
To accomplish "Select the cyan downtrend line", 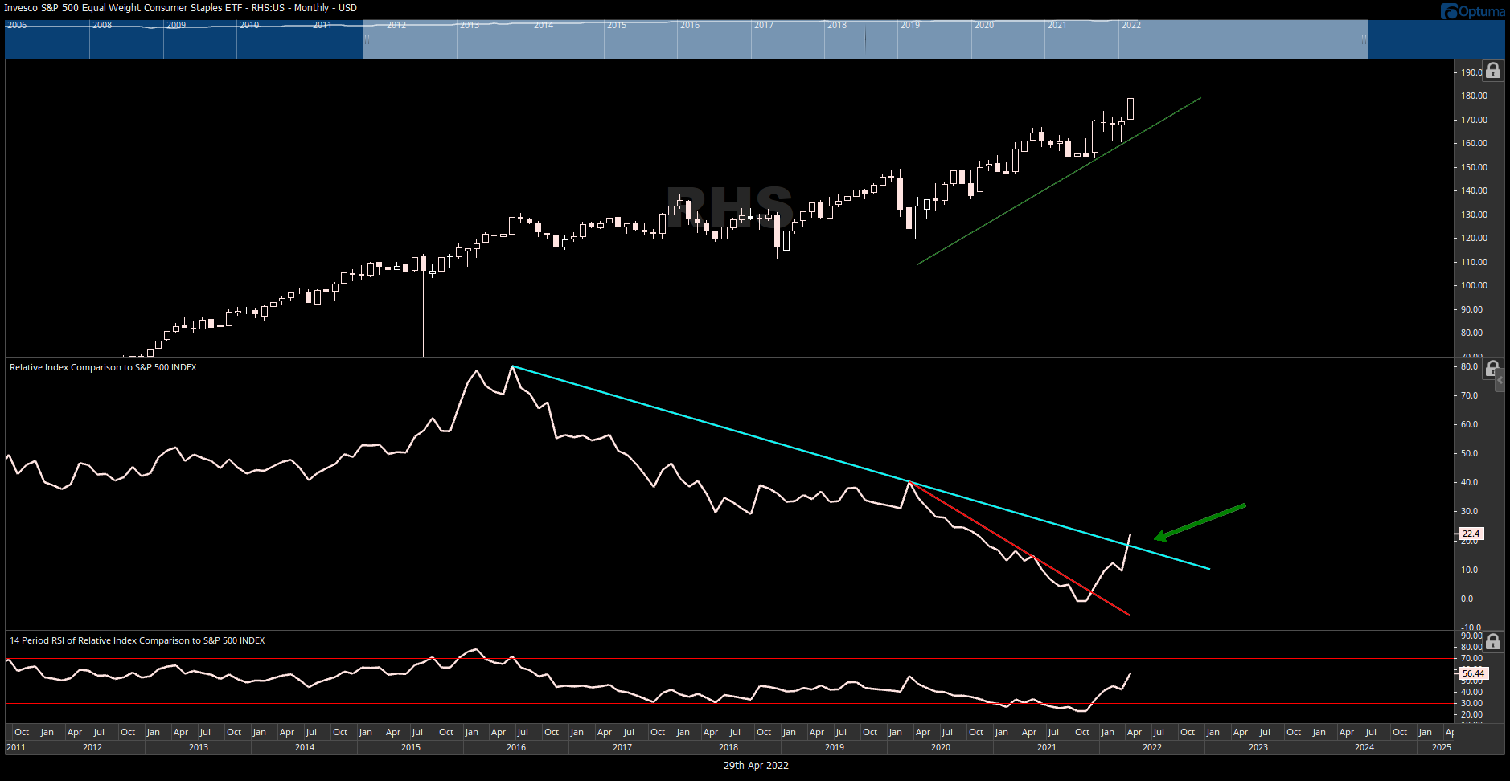I will (860, 468).
